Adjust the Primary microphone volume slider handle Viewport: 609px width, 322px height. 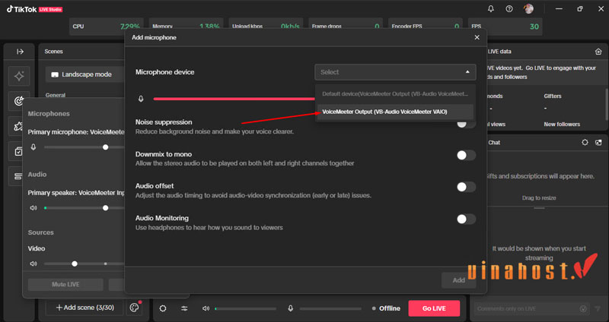click(x=105, y=147)
